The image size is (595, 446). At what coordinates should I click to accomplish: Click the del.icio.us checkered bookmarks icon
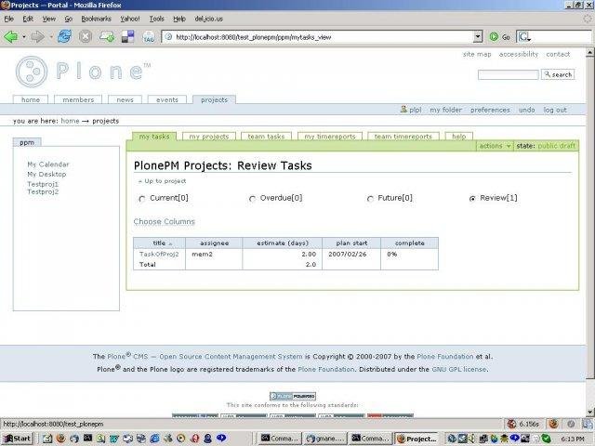coord(128,37)
